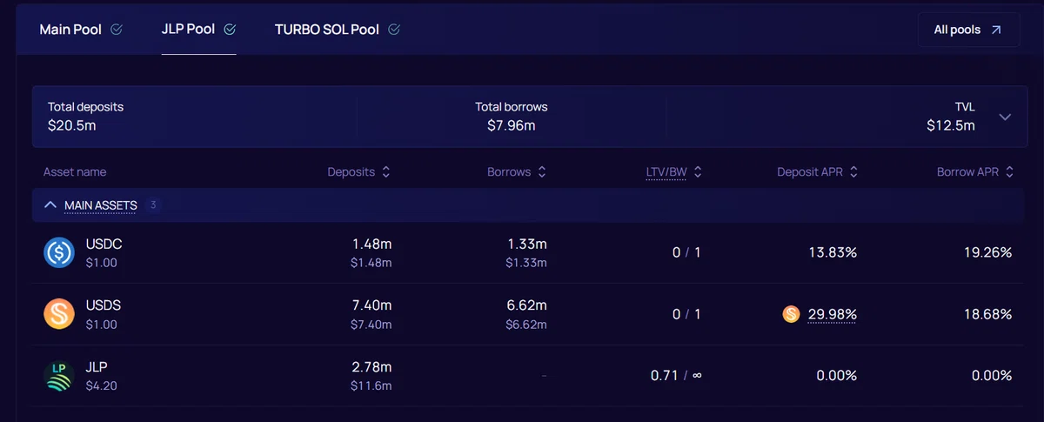Click USDS deposits value 7.40m
This screenshot has height=422, width=1044.
(x=371, y=305)
